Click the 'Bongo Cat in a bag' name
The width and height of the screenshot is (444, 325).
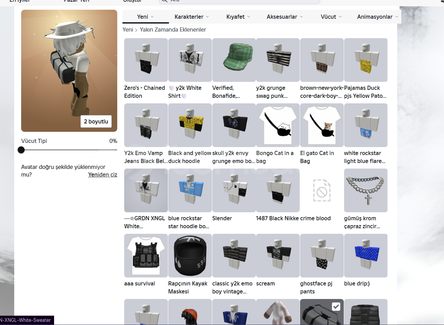(x=275, y=157)
